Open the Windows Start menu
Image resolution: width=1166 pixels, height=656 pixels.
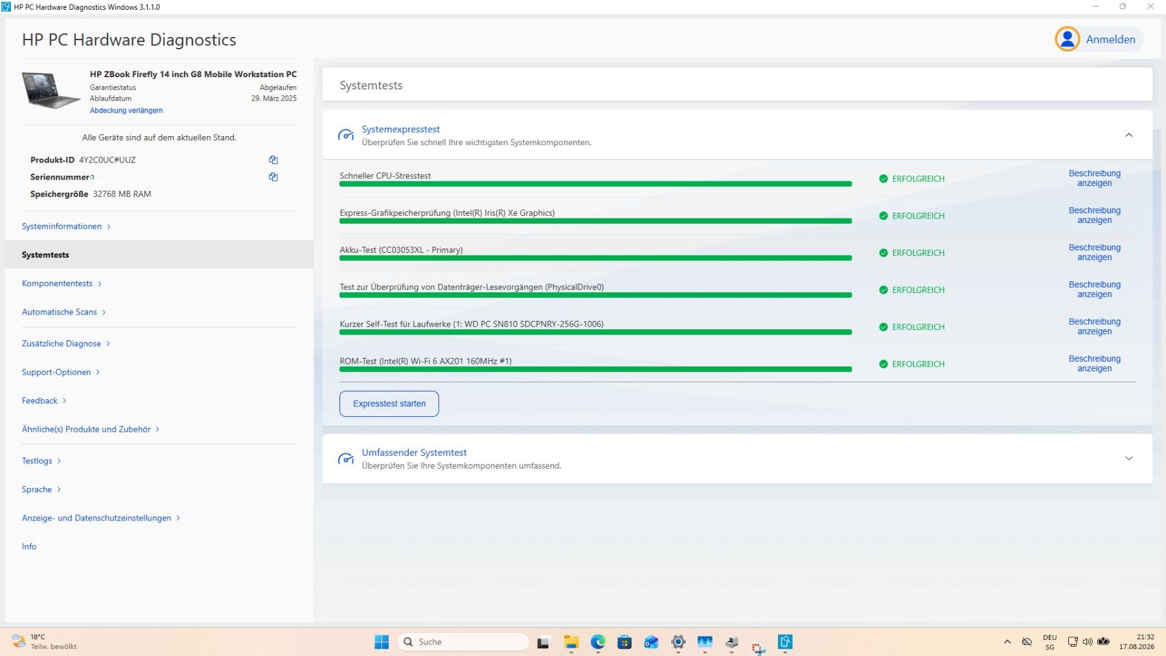382,642
